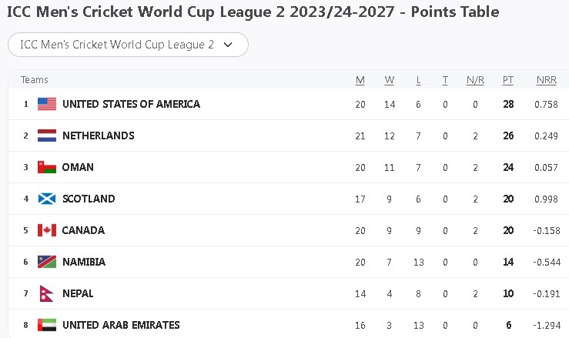Click the W wins column header
This screenshot has height=338, width=569.
[390, 80]
